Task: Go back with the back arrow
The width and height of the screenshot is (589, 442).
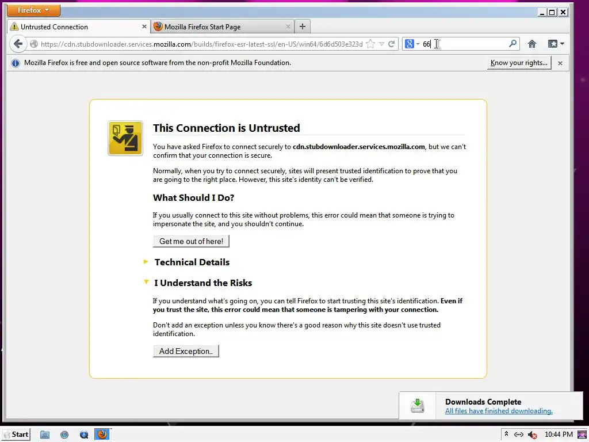Action: (x=18, y=44)
